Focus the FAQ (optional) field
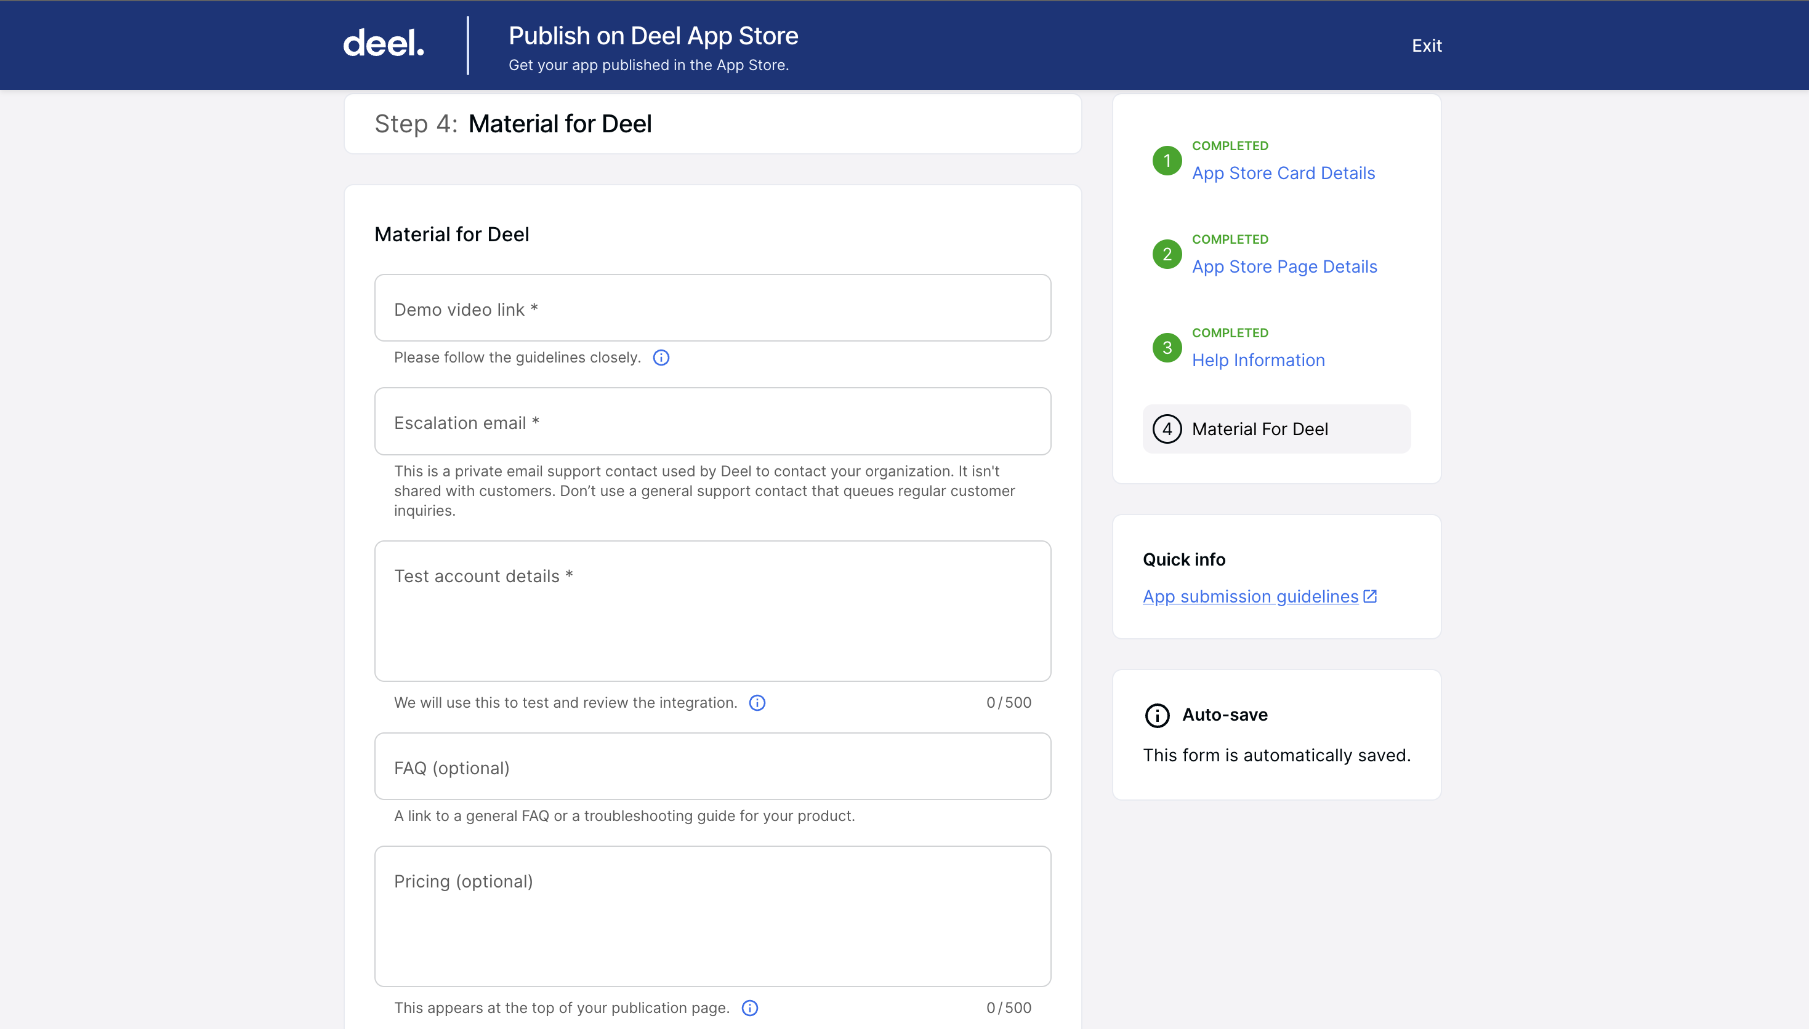This screenshot has width=1809, height=1029. (712, 766)
